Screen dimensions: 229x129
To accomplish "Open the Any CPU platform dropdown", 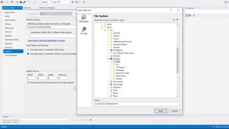I will click(x=61, y=2).
